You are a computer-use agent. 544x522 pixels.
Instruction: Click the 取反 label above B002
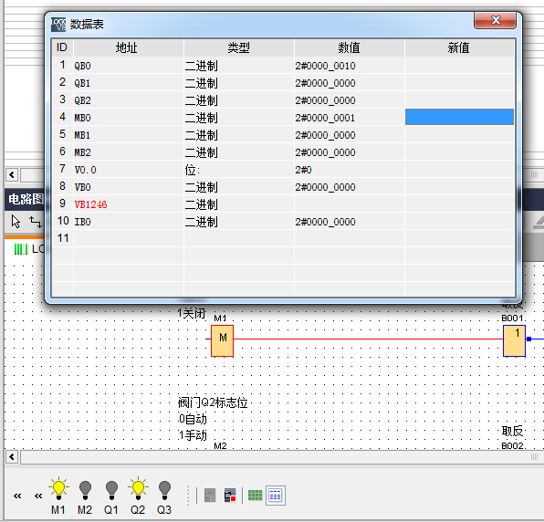click(x=512, y=431)
